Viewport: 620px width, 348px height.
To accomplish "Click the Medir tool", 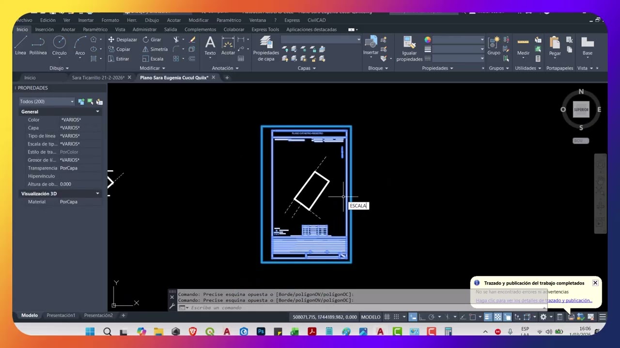I will click(x=523, y=46).
